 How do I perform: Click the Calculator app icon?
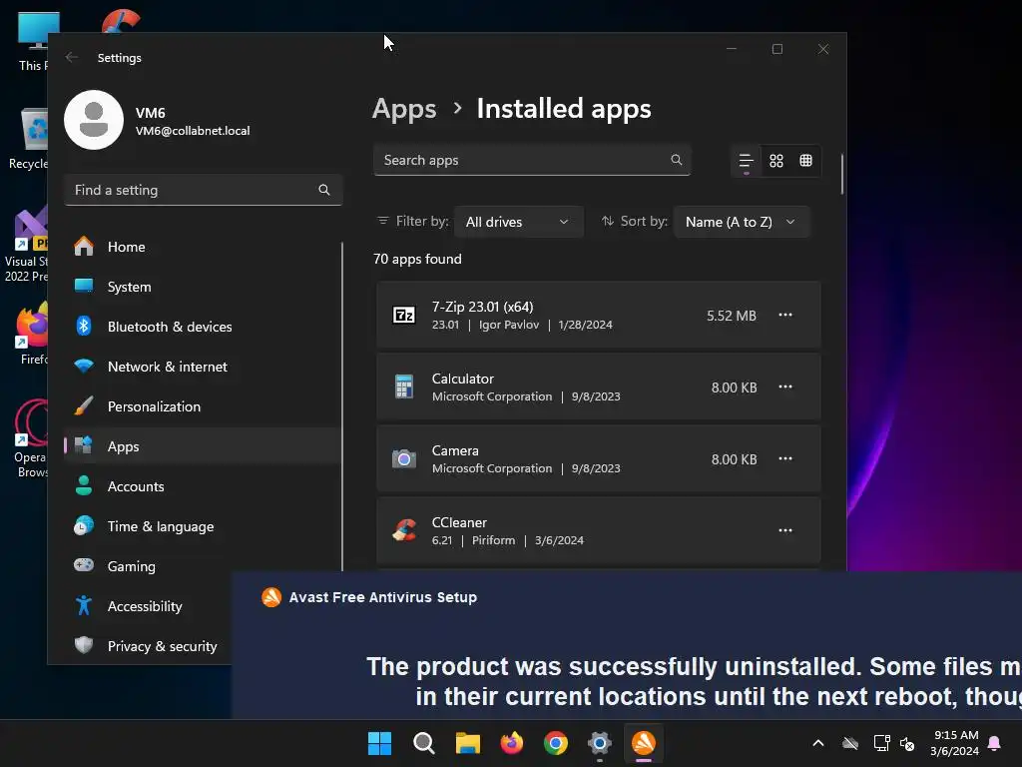click(x=404, y=386)
